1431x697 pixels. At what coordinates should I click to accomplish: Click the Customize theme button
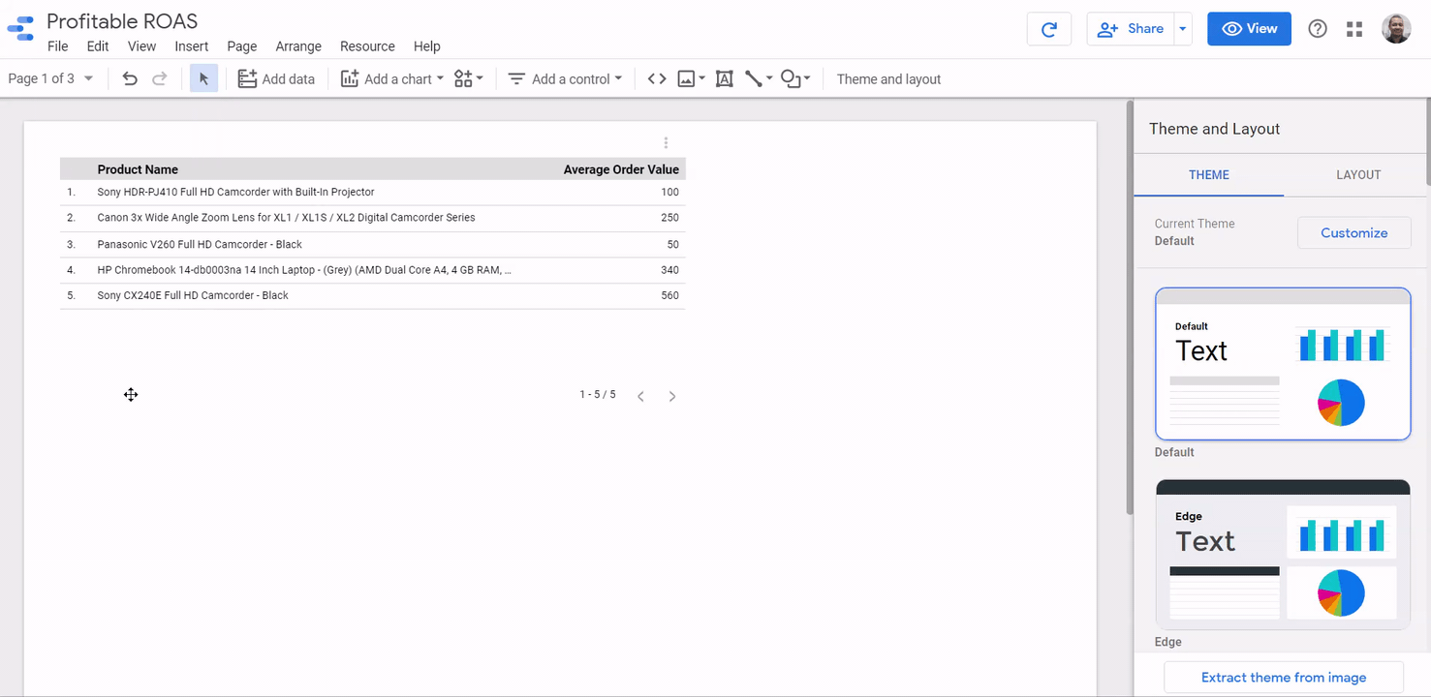1353,232
